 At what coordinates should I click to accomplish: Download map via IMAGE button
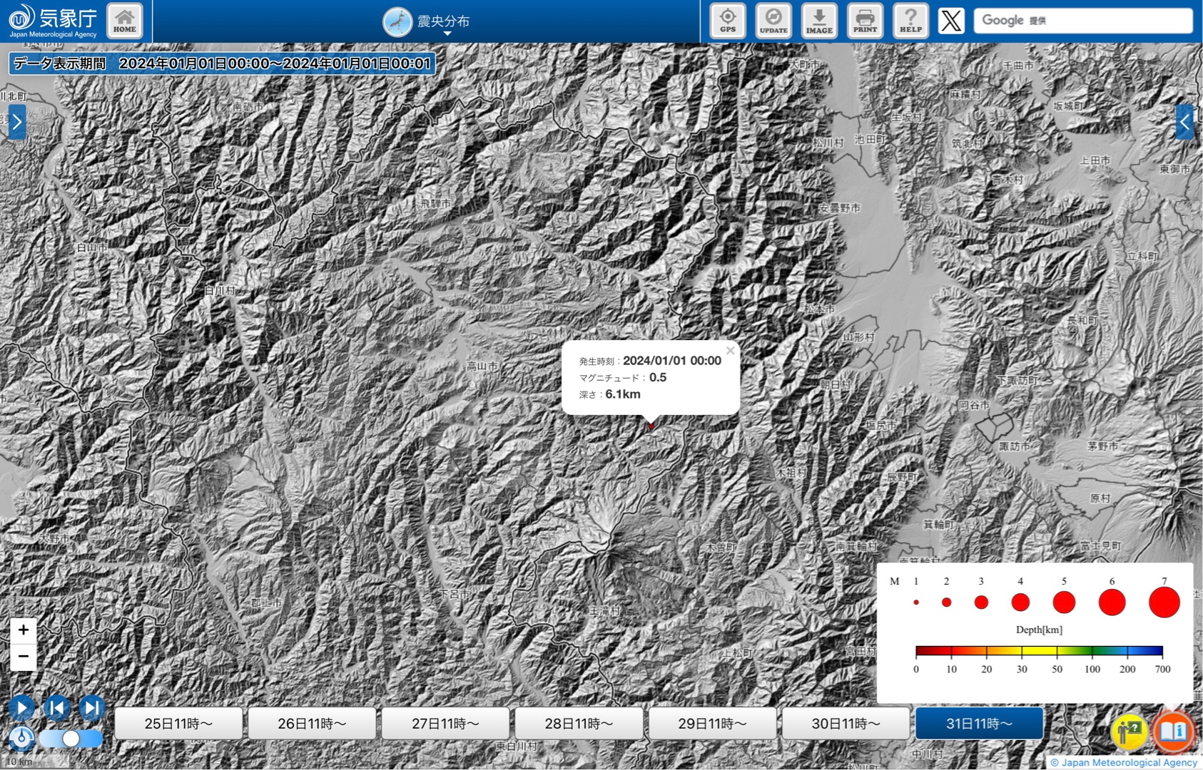(x=819, y=21)
